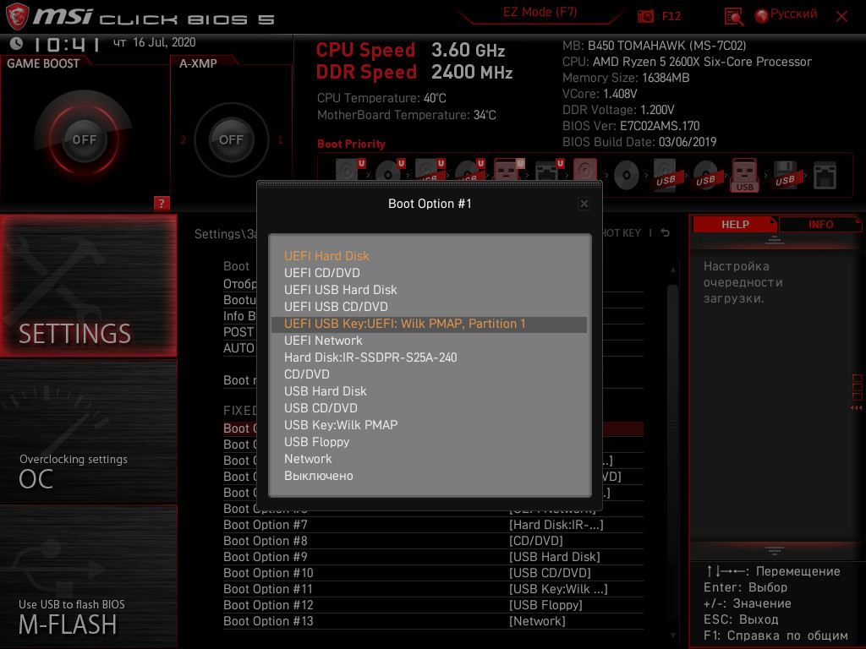The width and height of the screenshot is (866, 649).
Task: Select the last network boot priority icon
Action: pyautogui.click(x=825, y=176)
